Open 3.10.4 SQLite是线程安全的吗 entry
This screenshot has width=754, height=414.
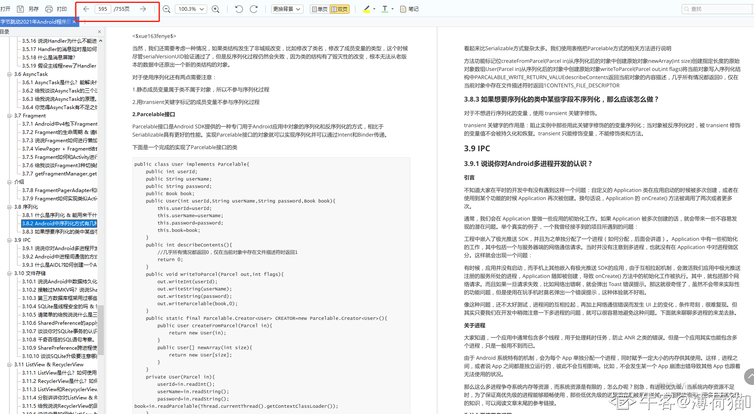click(59, 307)
